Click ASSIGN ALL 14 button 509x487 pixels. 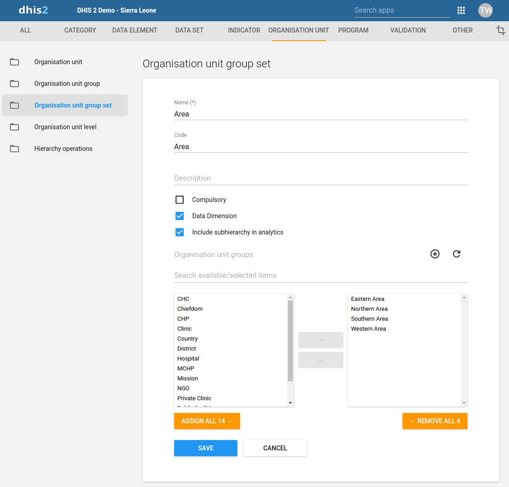[207, 421]
